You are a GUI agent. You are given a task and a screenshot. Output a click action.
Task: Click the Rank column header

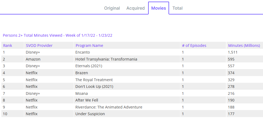[x=8, y=46]
